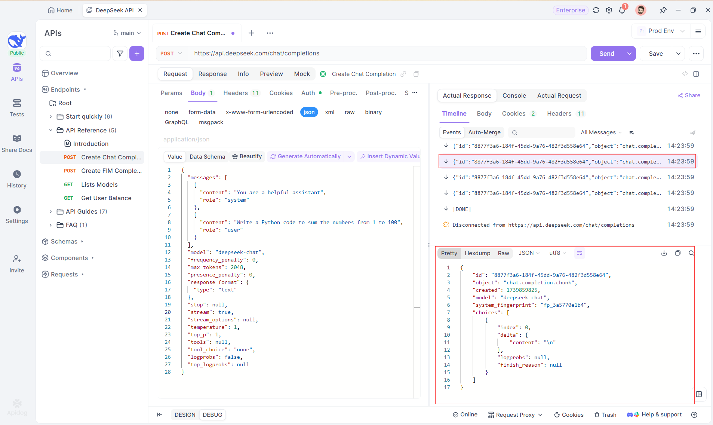Select the form-data body type
The height and width of the screenshot is (425, 713).
coord(202,112)
